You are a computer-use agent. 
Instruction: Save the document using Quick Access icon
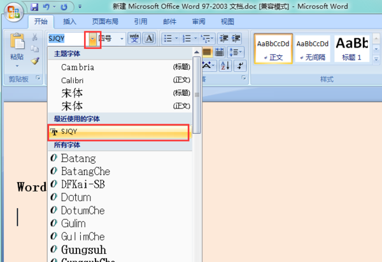click(x=34, y=7)
